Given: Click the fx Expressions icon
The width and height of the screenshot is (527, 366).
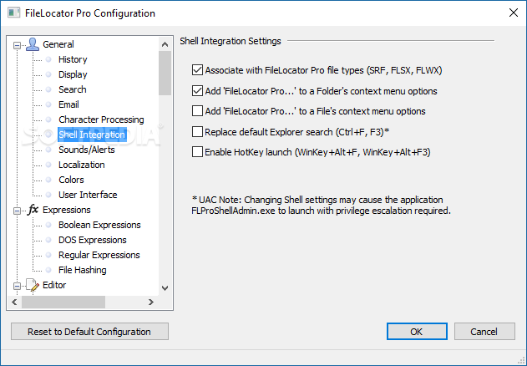Looking at the screenshot, I should click(x=33, y=210).
